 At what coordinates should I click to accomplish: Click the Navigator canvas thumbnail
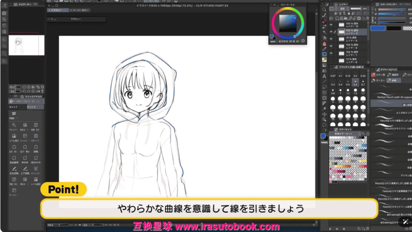click(27, 44)
